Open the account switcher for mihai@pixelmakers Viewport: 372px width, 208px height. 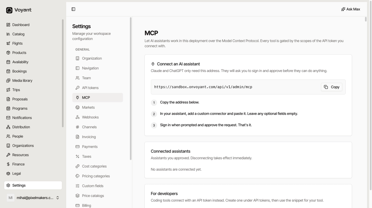pyautogui.click(x=33, y=198)
